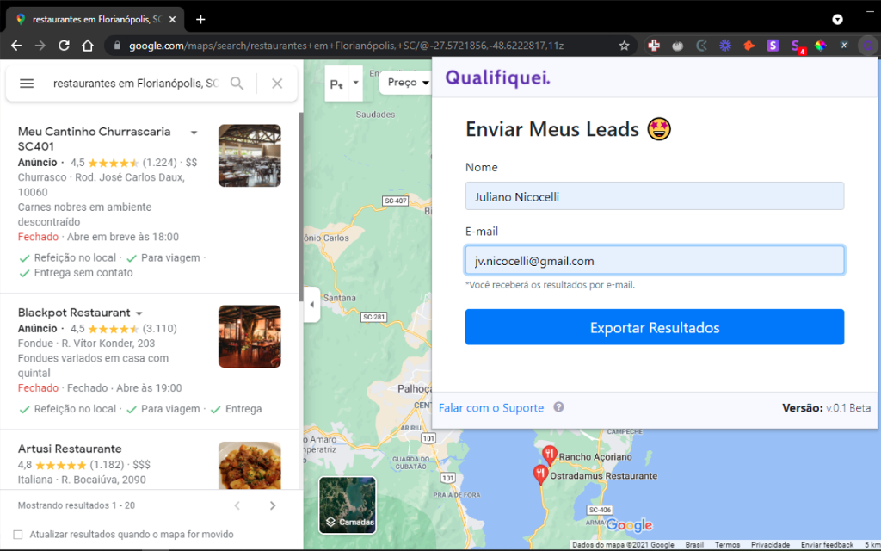Screen dimensions: 881x551
Task: Click the Meu Cantinho Churrascaria photo
Action: pyautogui.click(x=250, y=156)
